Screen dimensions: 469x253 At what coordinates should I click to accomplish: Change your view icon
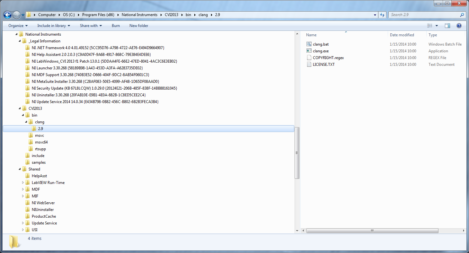[x=430, y=26]
